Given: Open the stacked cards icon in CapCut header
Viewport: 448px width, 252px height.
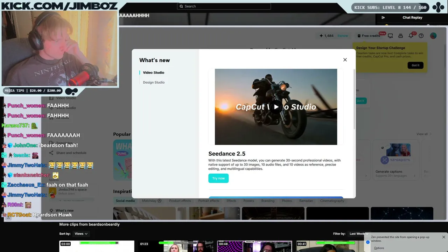Looking at the screenshot, I should tap(401, 36).
